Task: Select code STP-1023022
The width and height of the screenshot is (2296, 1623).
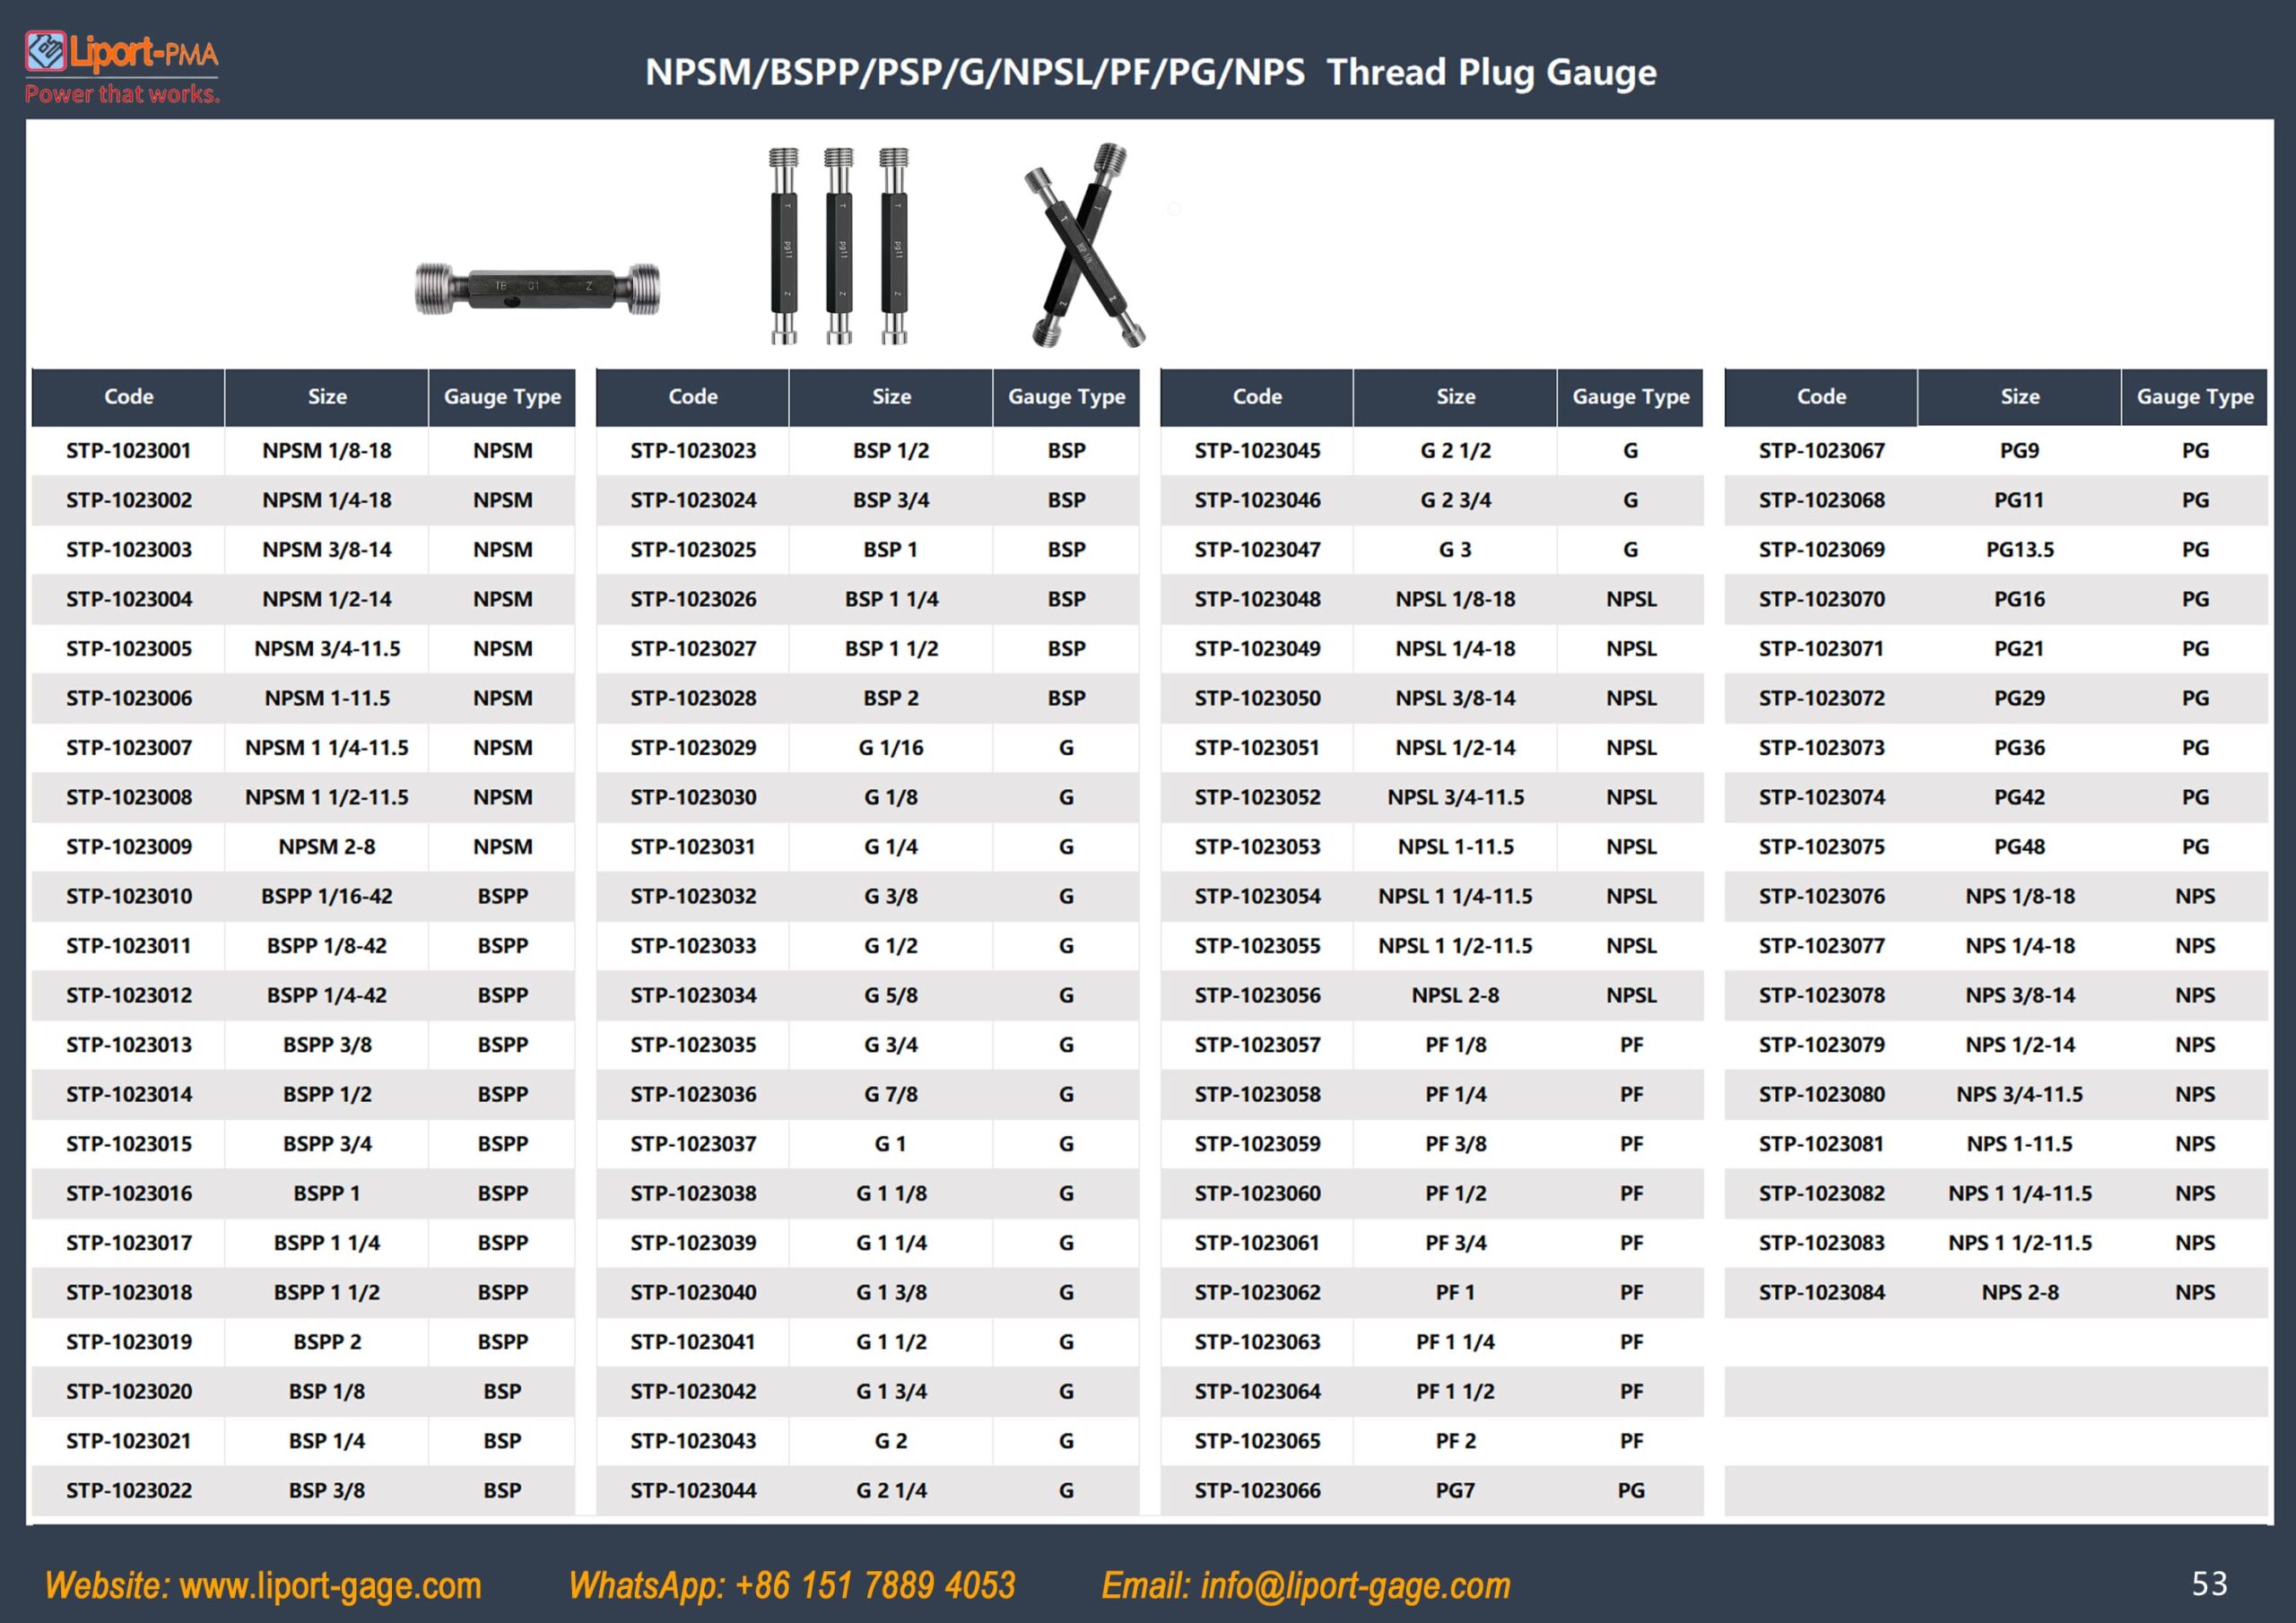Action: click(129, 1490)
